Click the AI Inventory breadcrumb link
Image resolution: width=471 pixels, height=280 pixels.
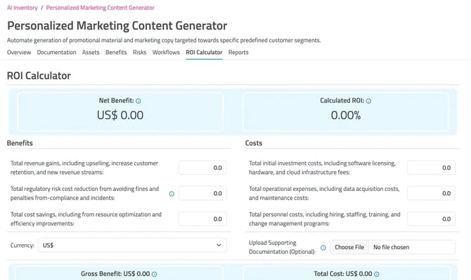pyautogui.click(x=22, y=8)
